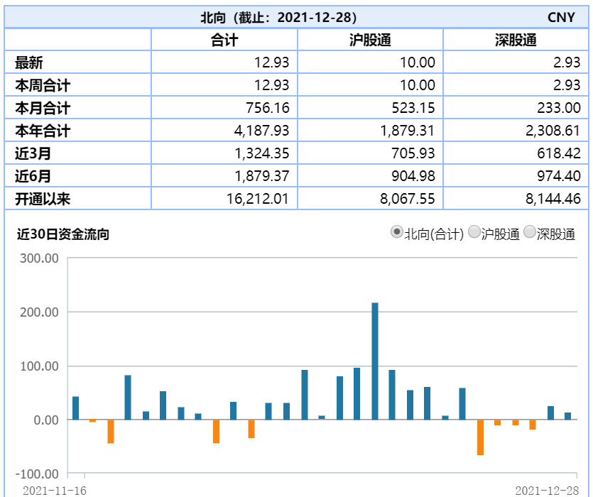Click the 近30日资金流向 chart title
The image size is (593, 497).
[62, 234]
